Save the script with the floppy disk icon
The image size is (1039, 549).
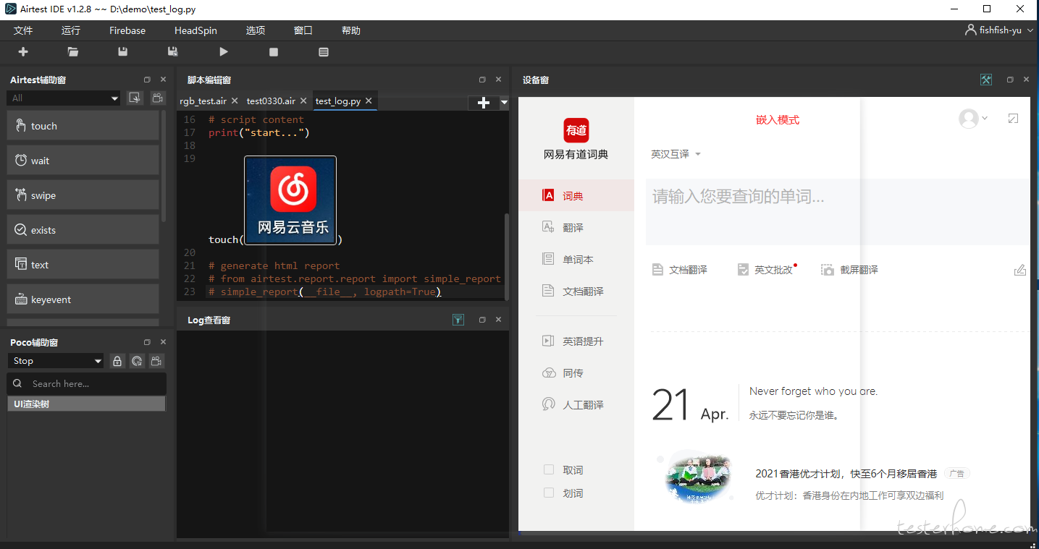click(x=122, y=51)
